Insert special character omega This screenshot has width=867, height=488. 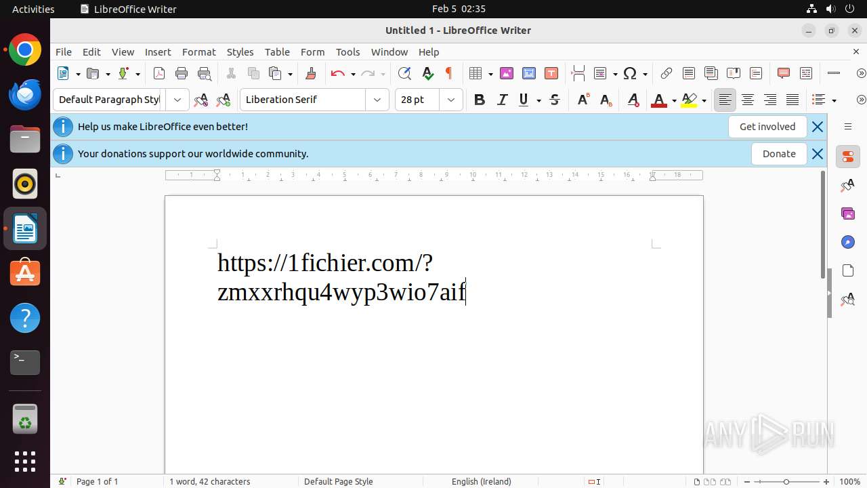coord(630,73)
